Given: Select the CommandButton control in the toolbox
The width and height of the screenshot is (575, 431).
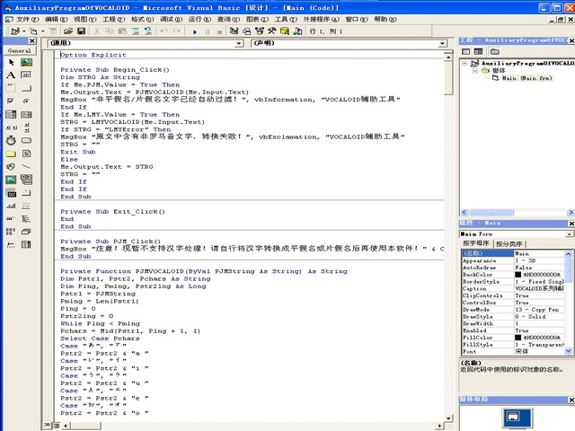Looking at the screenshot, I should tap(26, 88).
